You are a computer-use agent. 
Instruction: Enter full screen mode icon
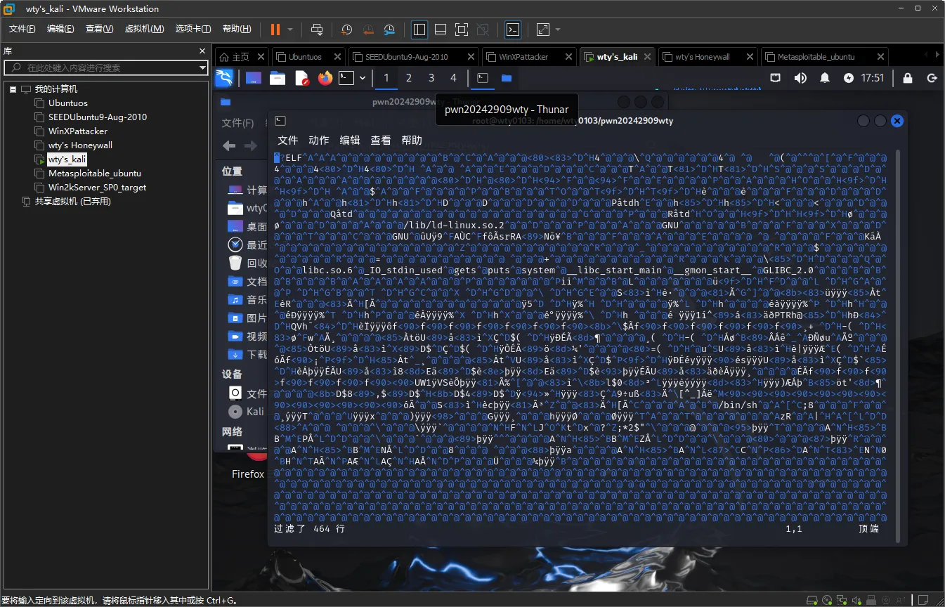pos(462,30)
